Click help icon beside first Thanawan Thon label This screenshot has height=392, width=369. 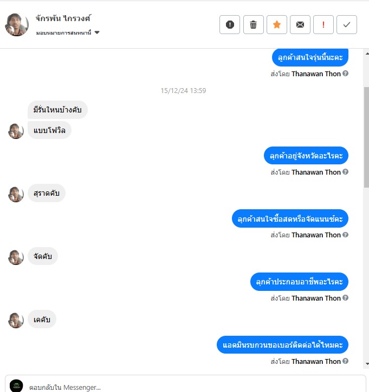[346, 74]
